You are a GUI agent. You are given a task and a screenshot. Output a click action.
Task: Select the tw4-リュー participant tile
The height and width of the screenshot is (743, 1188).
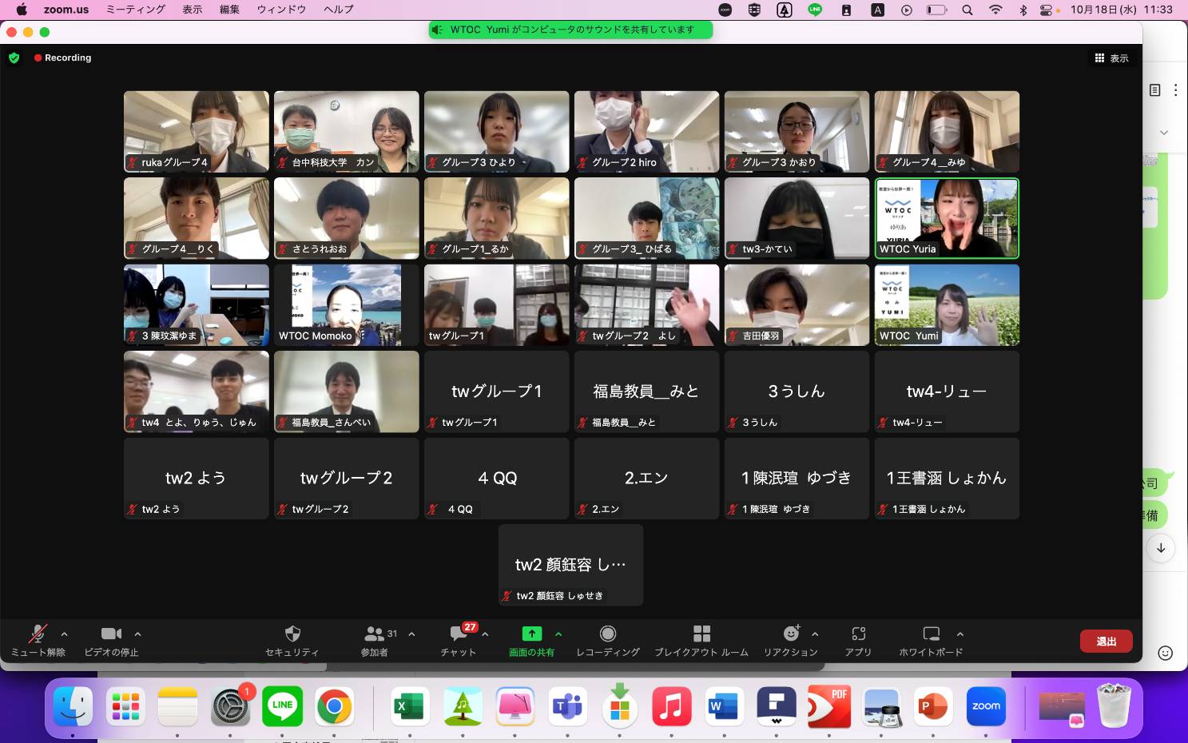[947, 391]
